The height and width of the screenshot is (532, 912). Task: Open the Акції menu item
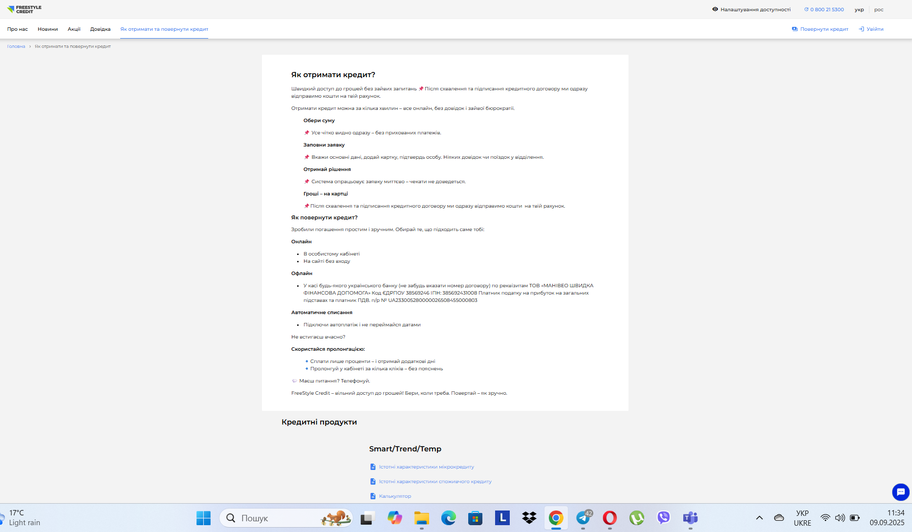74,29
